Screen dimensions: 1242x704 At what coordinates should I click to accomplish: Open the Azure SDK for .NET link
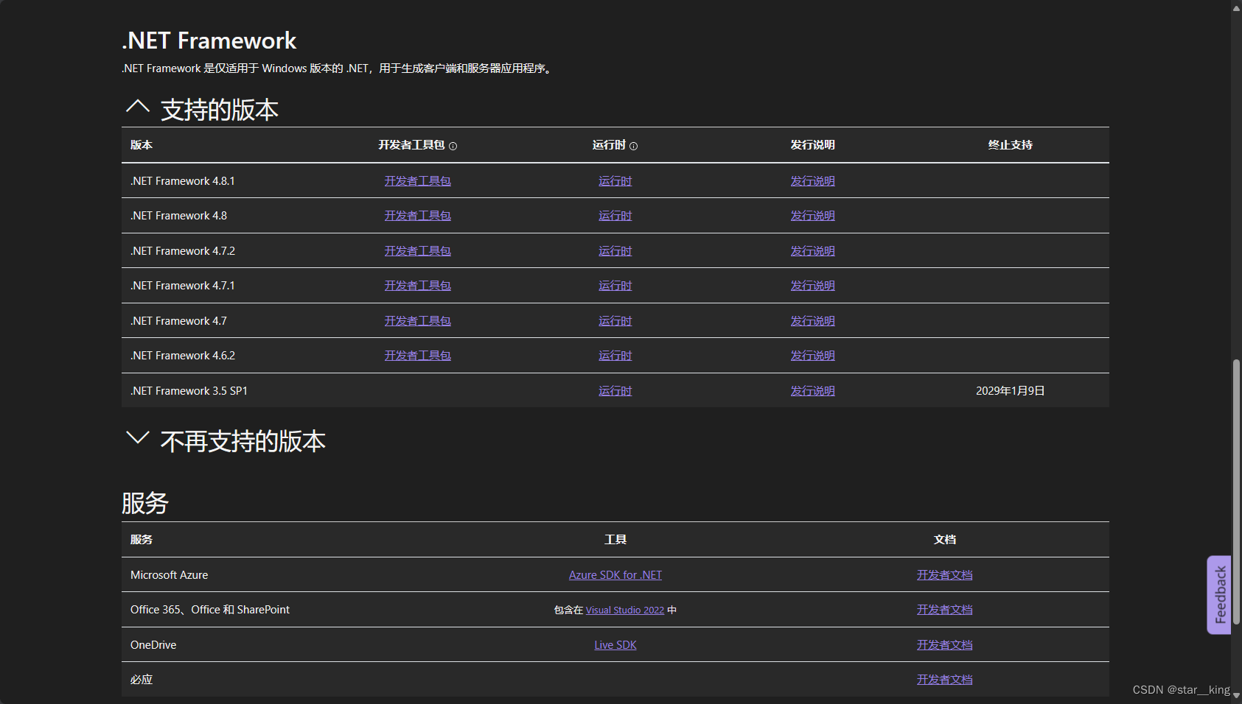coord(615,575)
